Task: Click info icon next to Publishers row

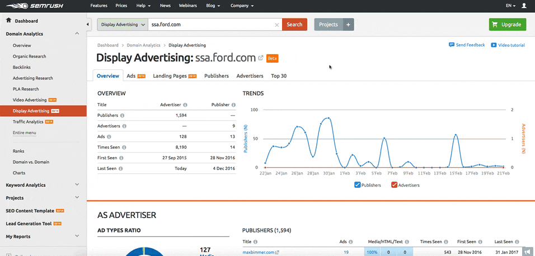Action: coord(123,115)
